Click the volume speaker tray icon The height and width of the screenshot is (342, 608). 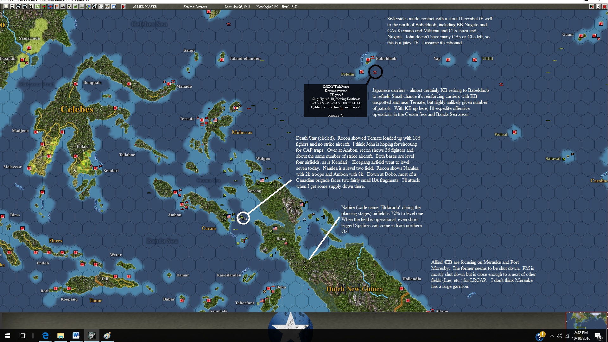[x=560, y=336]
